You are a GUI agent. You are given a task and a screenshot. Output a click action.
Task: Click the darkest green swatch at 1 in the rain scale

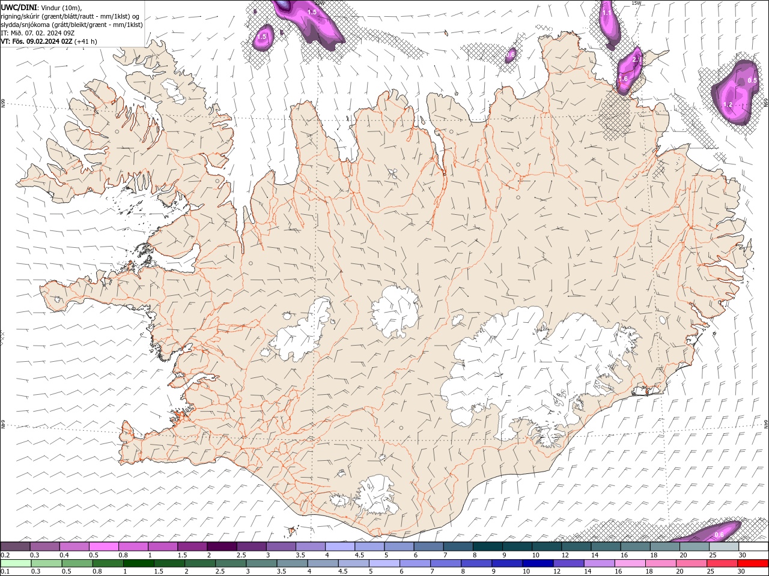(138, 563)
